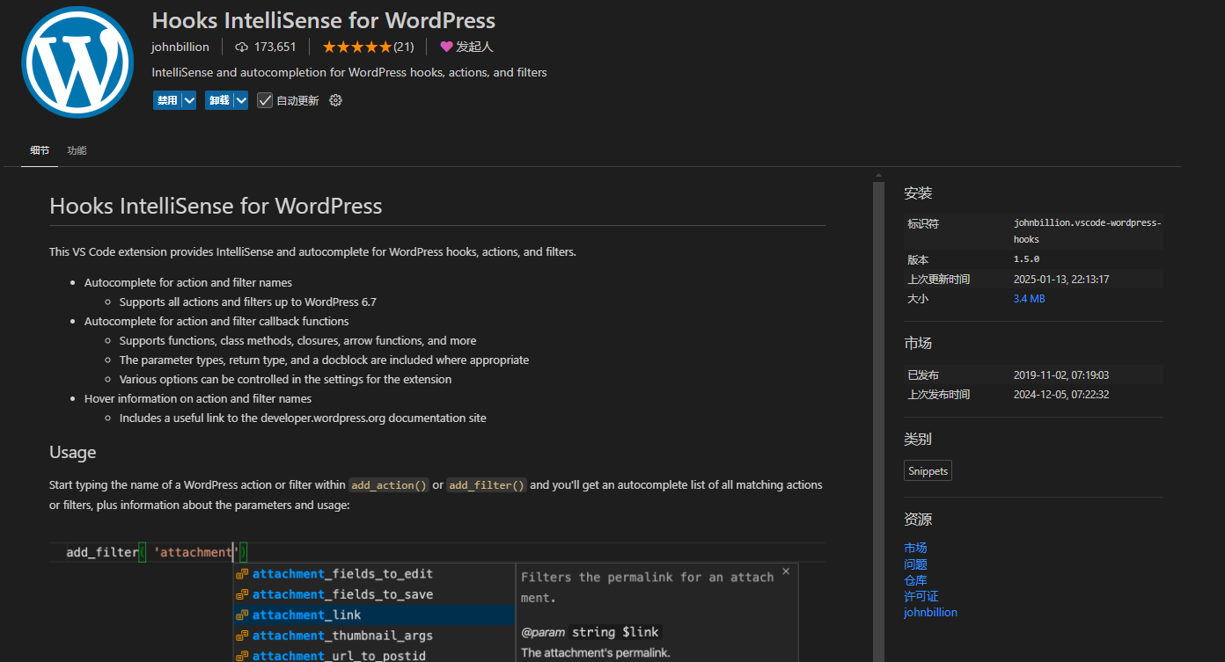Open the 市场 resource link
The image size is (1225, 662).
[x=915, y=548]
